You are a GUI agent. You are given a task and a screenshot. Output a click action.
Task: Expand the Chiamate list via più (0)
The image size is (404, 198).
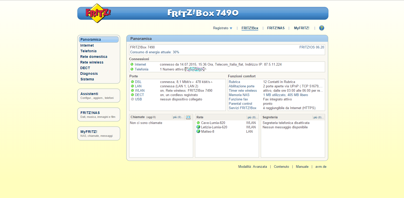(178, 117)
